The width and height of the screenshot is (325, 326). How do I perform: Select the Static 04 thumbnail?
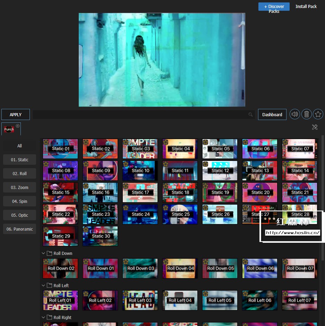[180, 149]
